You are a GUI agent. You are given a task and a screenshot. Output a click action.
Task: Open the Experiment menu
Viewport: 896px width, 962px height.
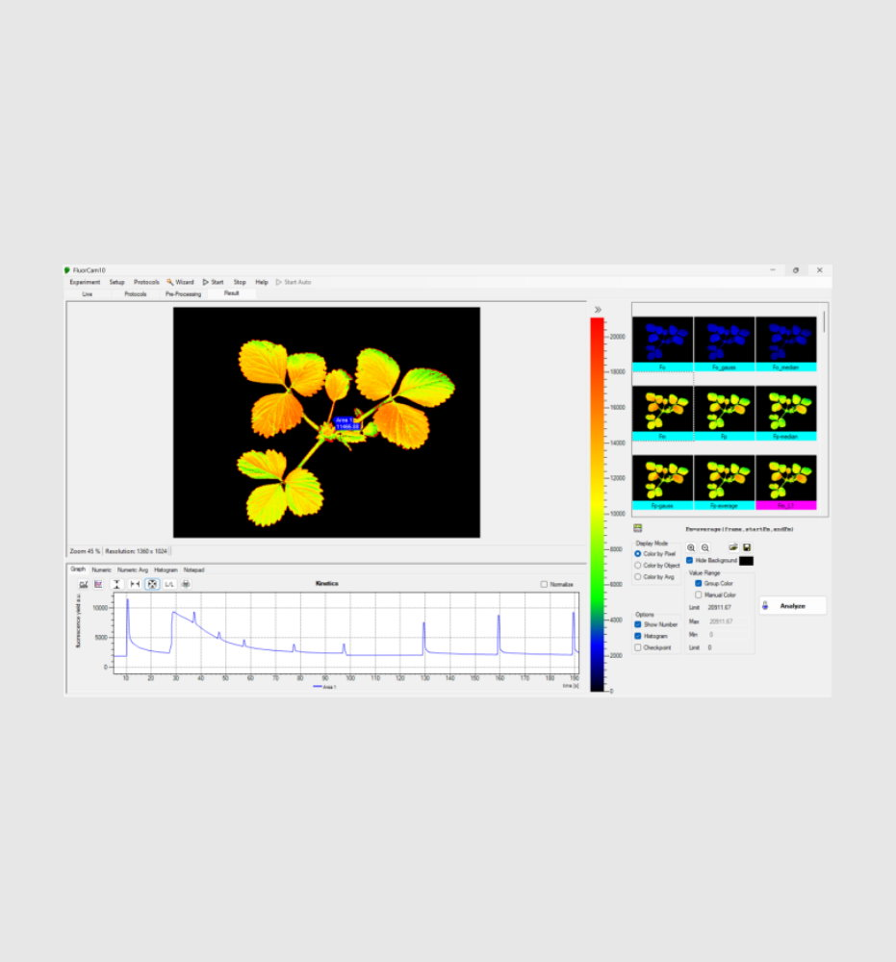coord(85,282)
